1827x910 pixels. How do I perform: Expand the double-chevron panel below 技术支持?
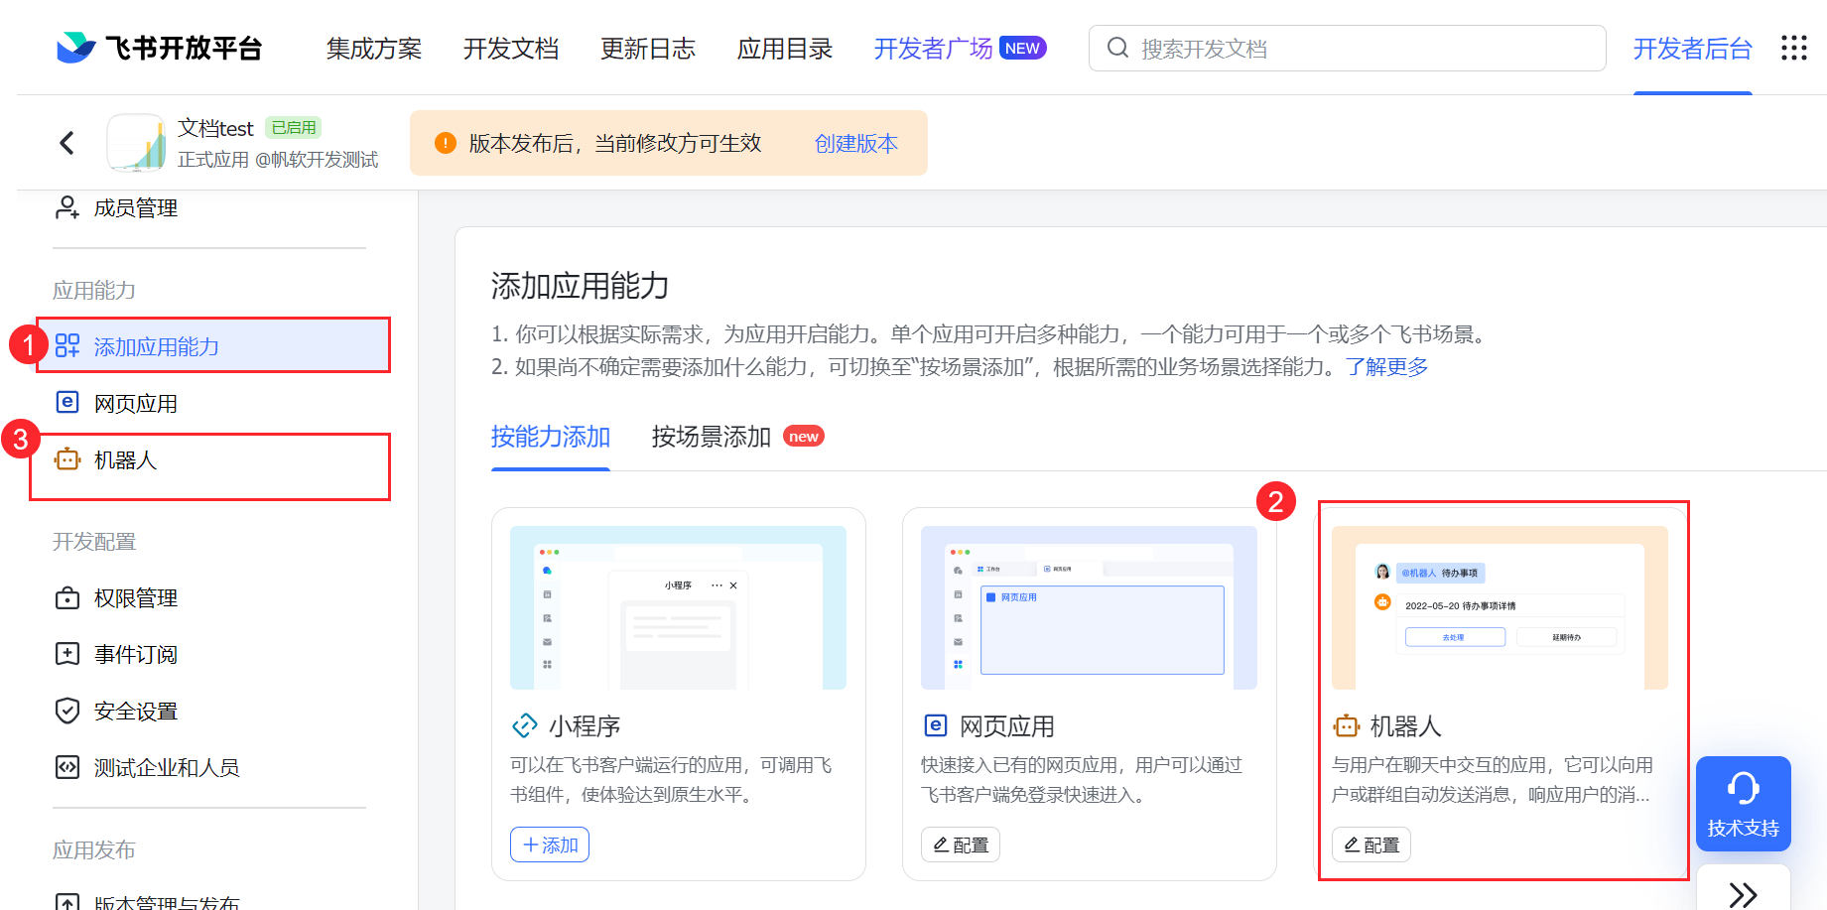pyautogui.click(x=1744, y=893)
